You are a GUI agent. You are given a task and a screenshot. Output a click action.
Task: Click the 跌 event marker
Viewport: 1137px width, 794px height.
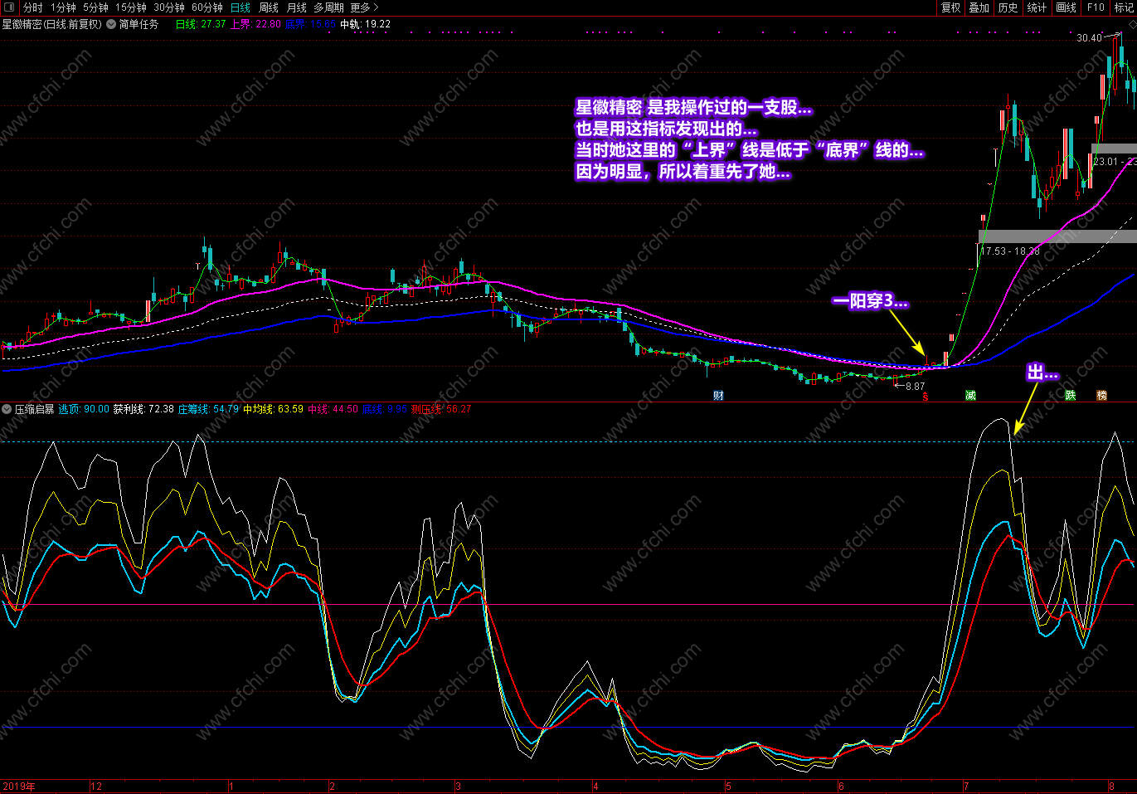coord(1071,396)
